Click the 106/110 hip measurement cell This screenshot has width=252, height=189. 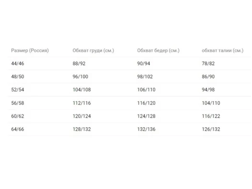pos(146,89)
